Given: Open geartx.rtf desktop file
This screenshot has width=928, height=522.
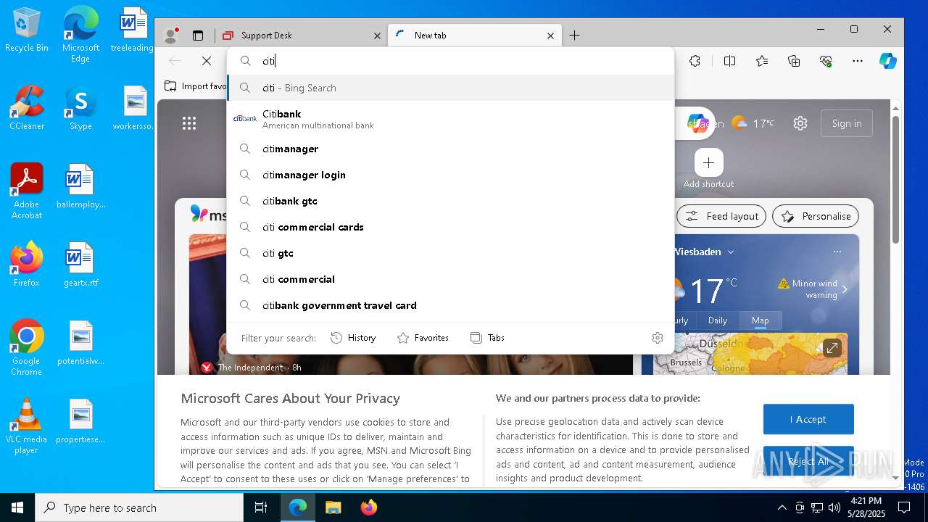Looking at the screenshot, I should [80, 265].
